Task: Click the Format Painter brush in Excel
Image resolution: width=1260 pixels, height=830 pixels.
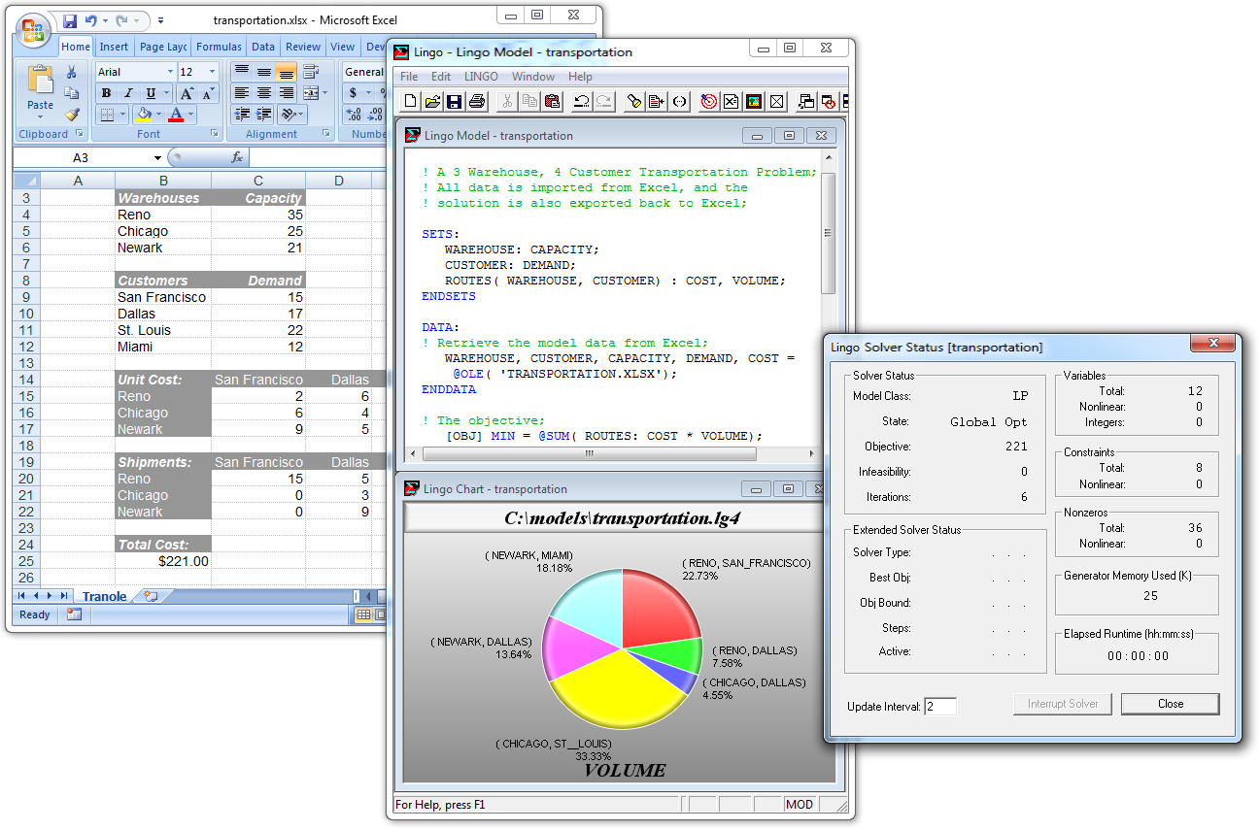Action: point(72,115)
